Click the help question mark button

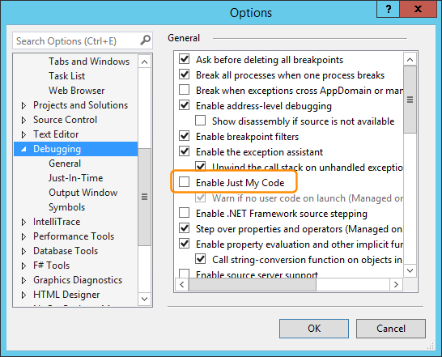pos(389,10)
